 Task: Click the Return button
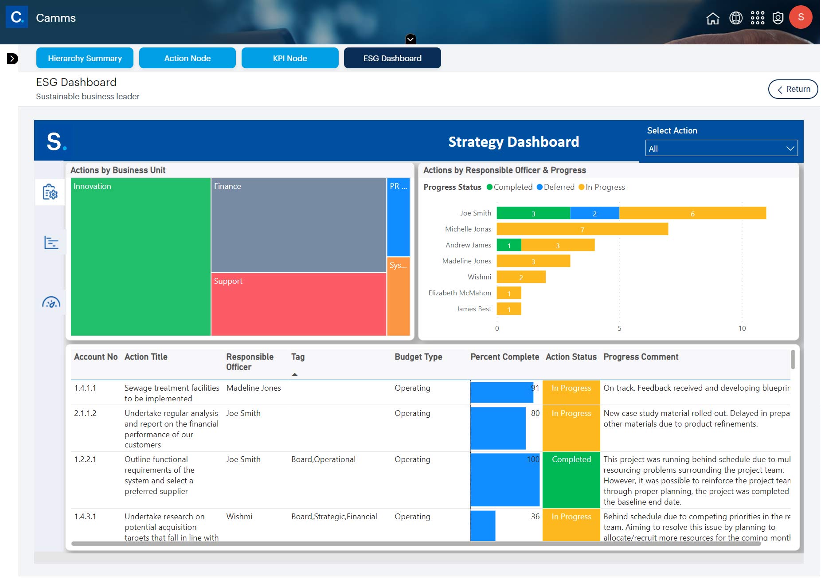tap(793, 89)
